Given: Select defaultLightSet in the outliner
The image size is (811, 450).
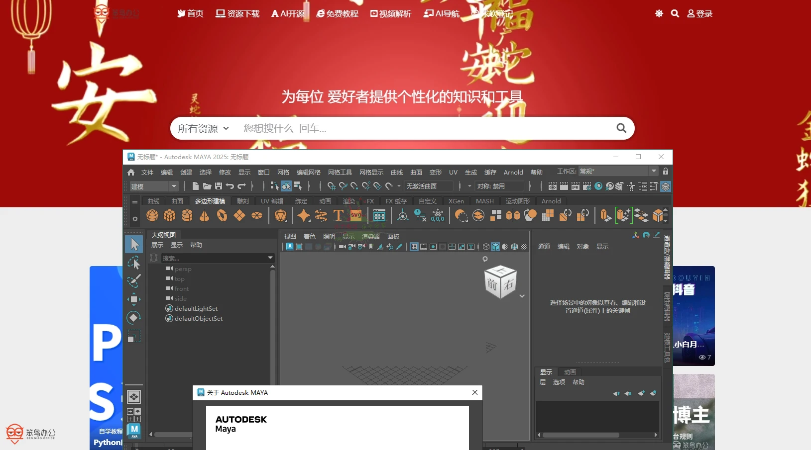Looking at the screenshot, I should tap(196, 308).
